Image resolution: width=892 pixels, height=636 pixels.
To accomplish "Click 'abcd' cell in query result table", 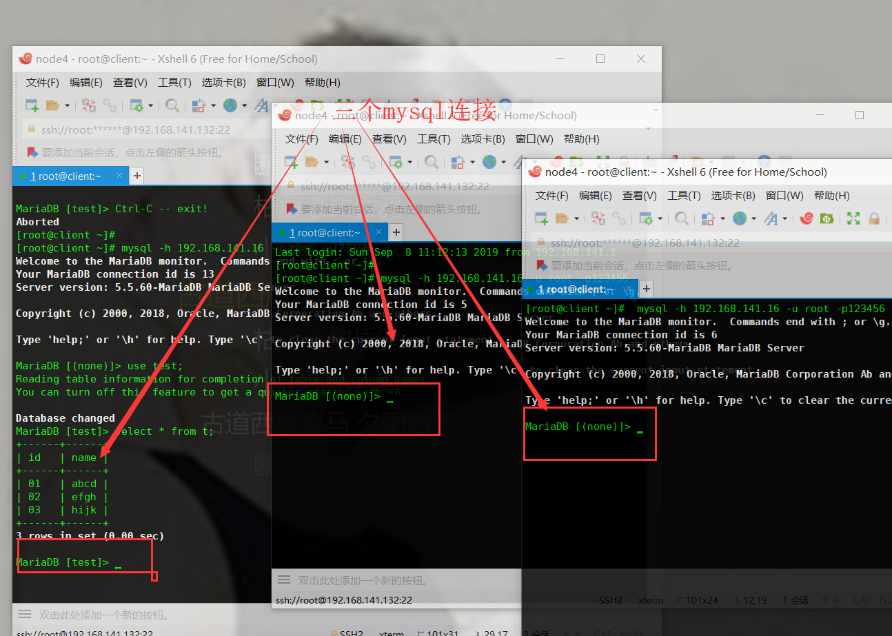I will click(x=84, y=484).
